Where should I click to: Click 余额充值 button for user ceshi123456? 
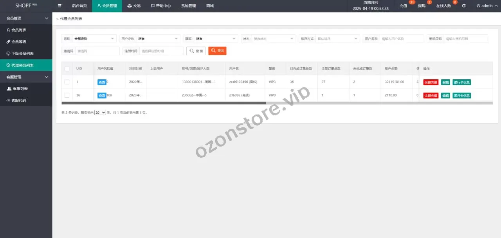click(431, 82)
